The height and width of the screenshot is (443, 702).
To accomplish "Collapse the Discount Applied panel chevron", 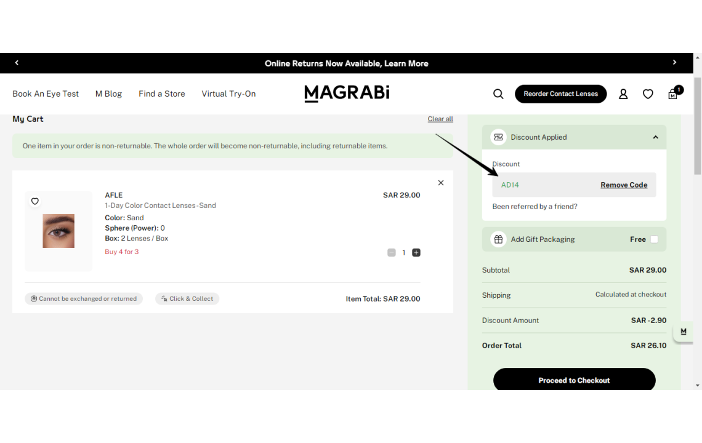I will point(655,137).
